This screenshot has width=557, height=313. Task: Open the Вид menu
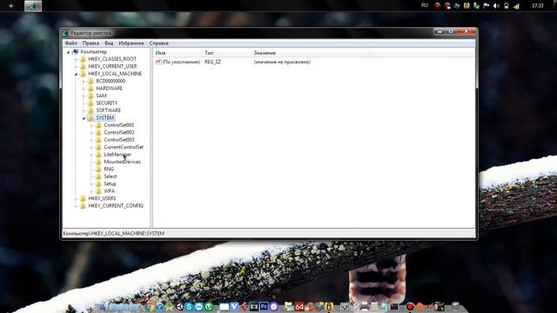pyautogui.click(x=109, y=43)
